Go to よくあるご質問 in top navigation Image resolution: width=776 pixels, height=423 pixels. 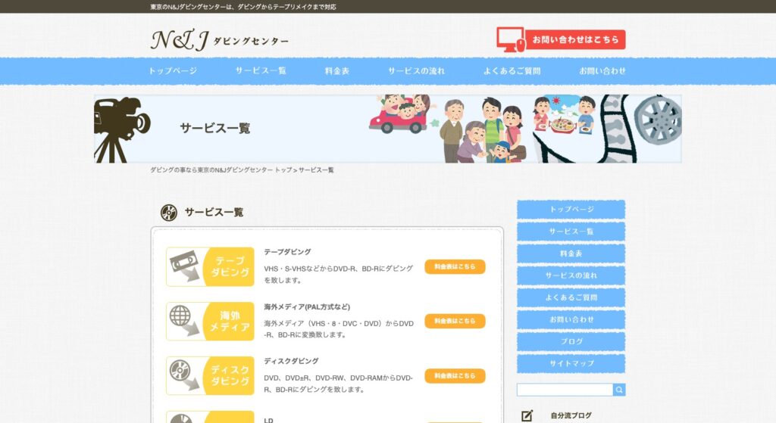(x=512, y=71)
